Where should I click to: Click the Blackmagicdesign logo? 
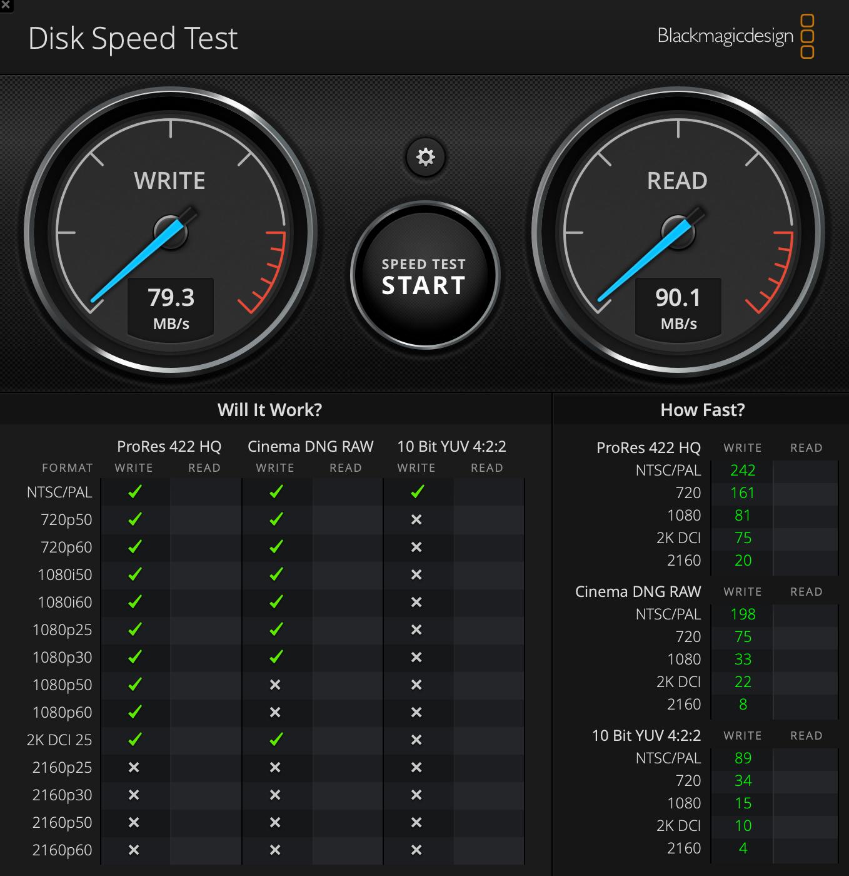(725, 36)
